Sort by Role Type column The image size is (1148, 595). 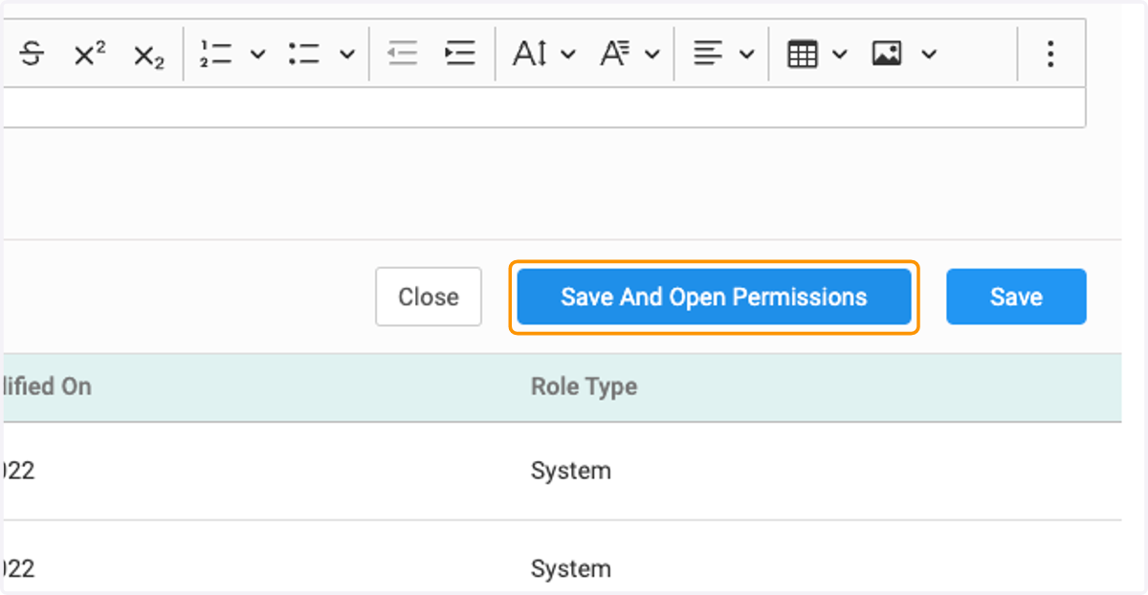point(584,387)
